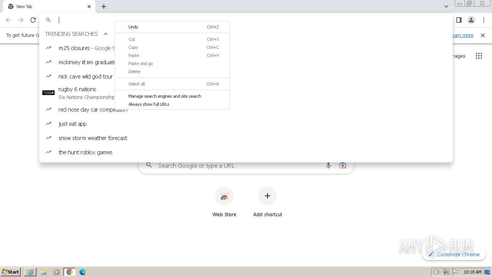Open the media player taskbar icon
The width and height of the screenshot is (492, 277).
tap(57, 272)
